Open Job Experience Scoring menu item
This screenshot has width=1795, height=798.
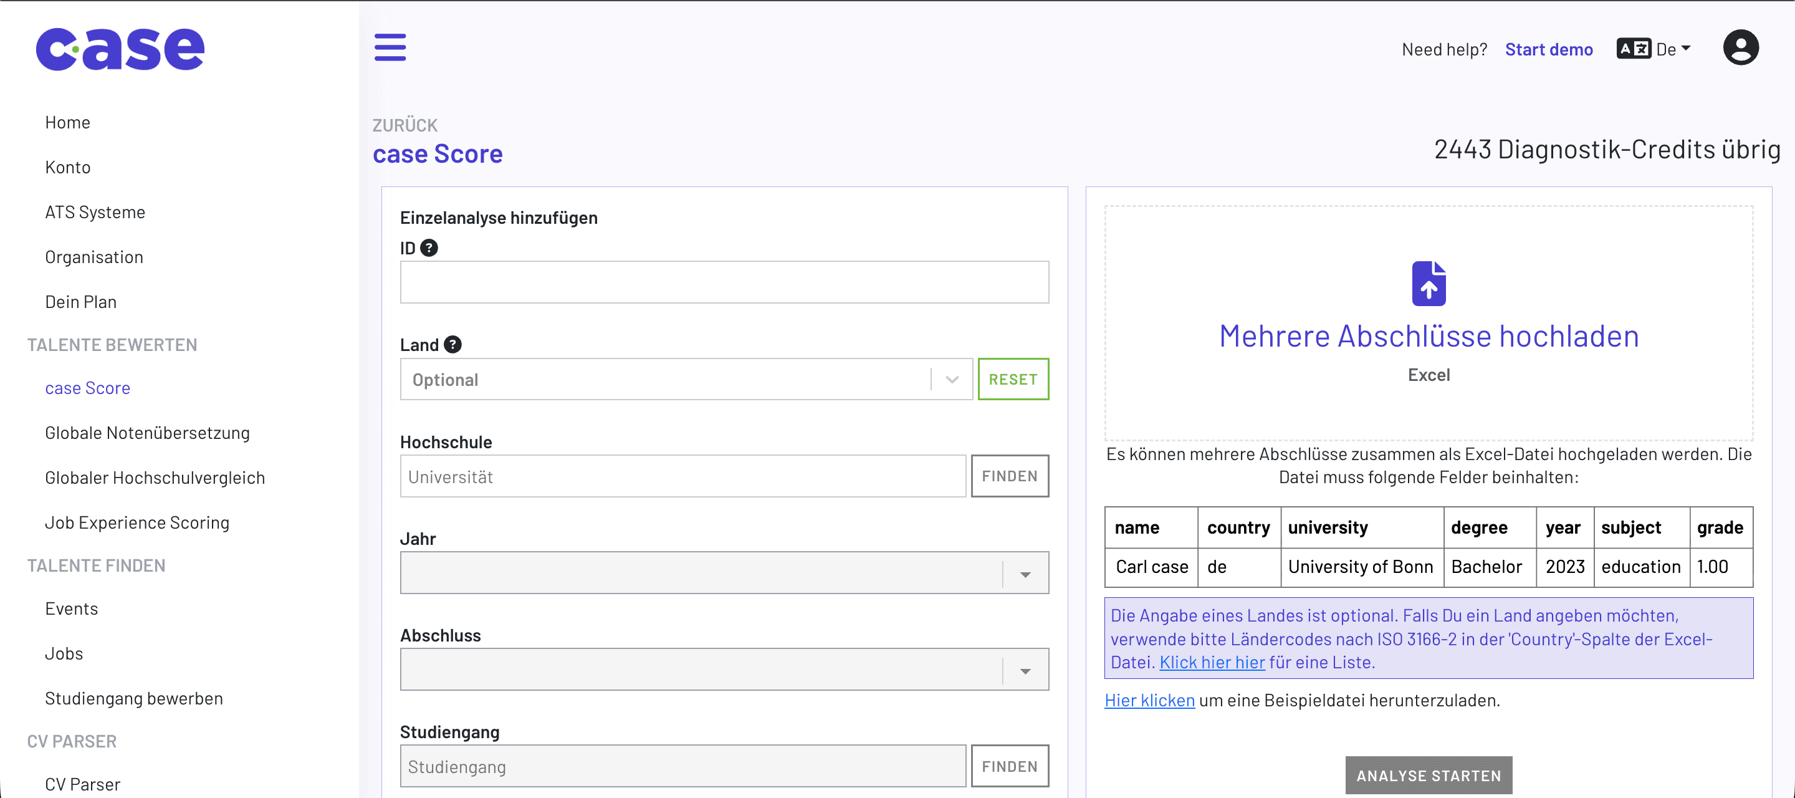136,522
